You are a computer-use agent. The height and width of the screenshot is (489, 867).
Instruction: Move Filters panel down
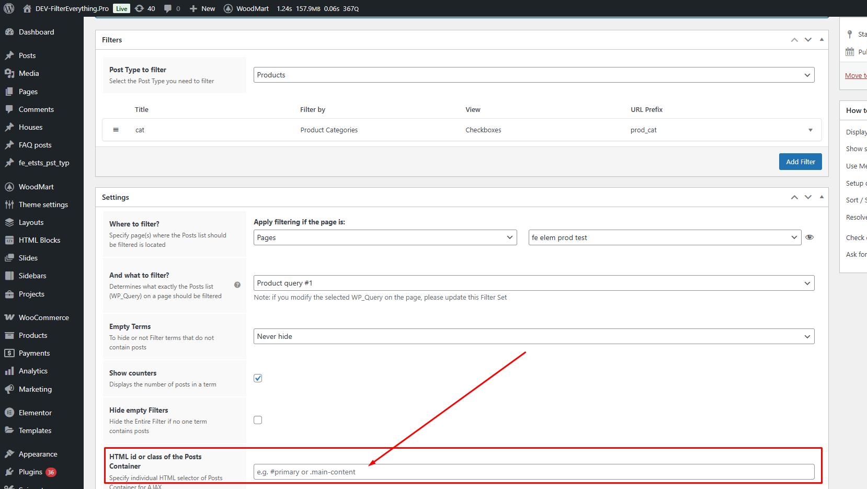click(808, 40)
